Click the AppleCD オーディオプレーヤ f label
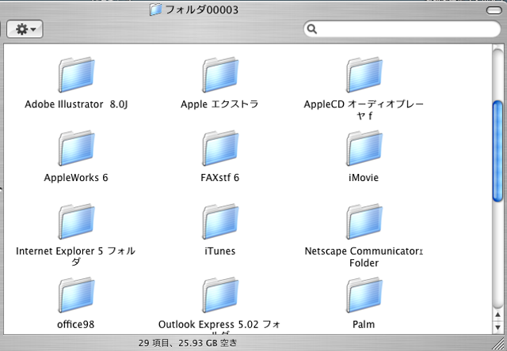 364,110
